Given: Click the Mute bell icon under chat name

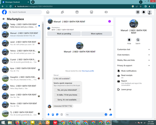Looking at the screenshot, I should tap(129, 40).
